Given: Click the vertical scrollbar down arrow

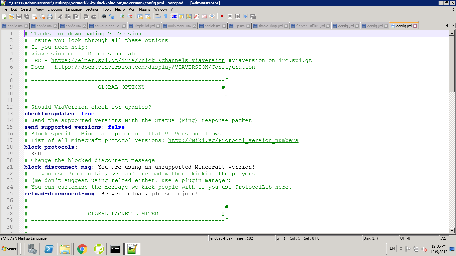Looking at the screenshot, I should point(452,230).
